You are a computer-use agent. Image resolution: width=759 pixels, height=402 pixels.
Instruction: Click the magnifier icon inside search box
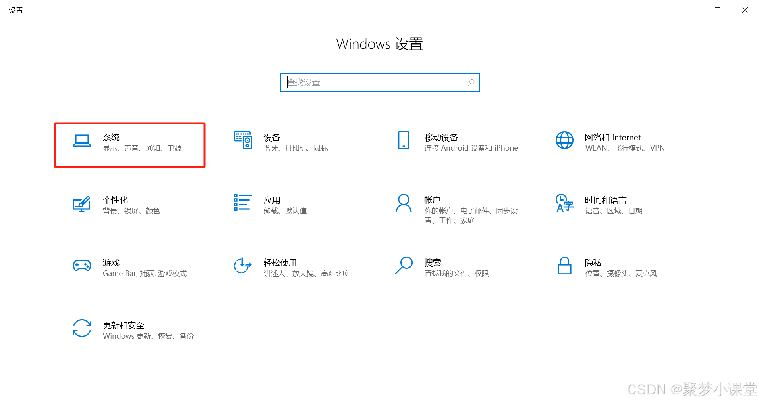coord(471,82)
